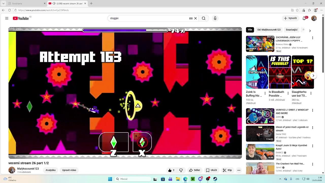325x183 pixels.
Task: Mute the YouTube tab via speaker icon
Action: click(x=54, y=3)
